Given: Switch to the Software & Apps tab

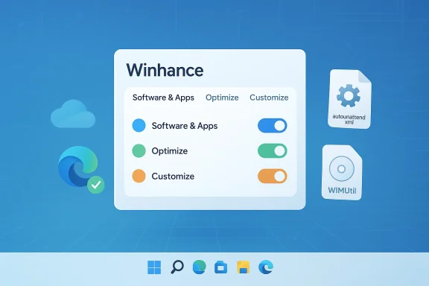Looking at the screenshot, I should click(x=163, y=98).
